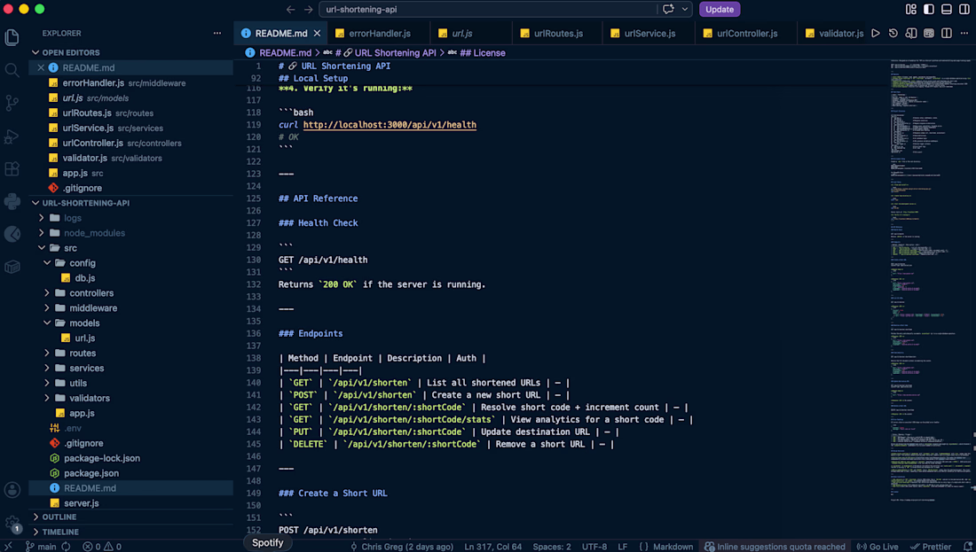
Task: Click the notifications bell icon
Action: (968, 547)
